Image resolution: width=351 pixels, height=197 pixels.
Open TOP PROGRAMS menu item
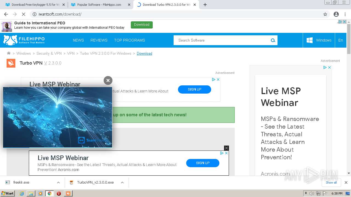tap(129, 40)
